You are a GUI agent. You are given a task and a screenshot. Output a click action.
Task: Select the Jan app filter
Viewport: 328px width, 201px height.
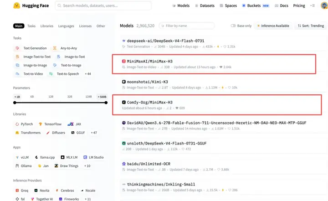click(x=43, y=166)
